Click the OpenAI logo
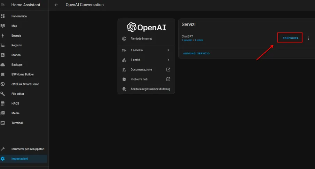 point(147,27)
